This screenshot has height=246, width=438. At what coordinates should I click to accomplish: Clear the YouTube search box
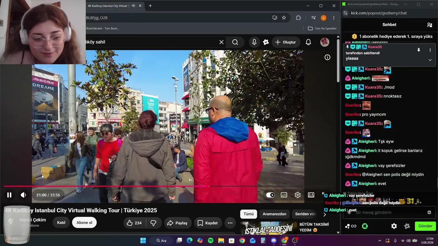coord(221,42)
